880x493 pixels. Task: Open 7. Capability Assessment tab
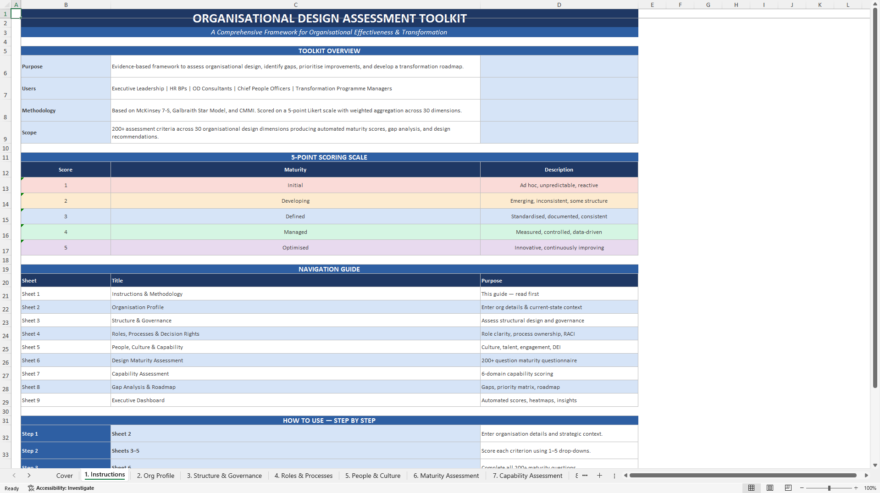click(527, 476)
